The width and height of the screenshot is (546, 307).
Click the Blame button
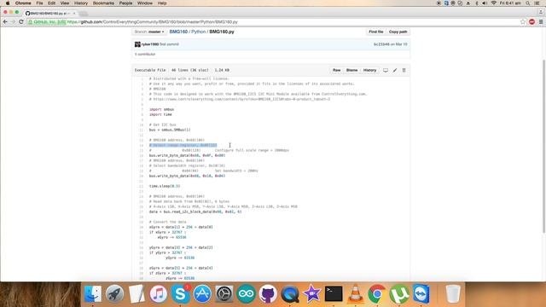351,70
